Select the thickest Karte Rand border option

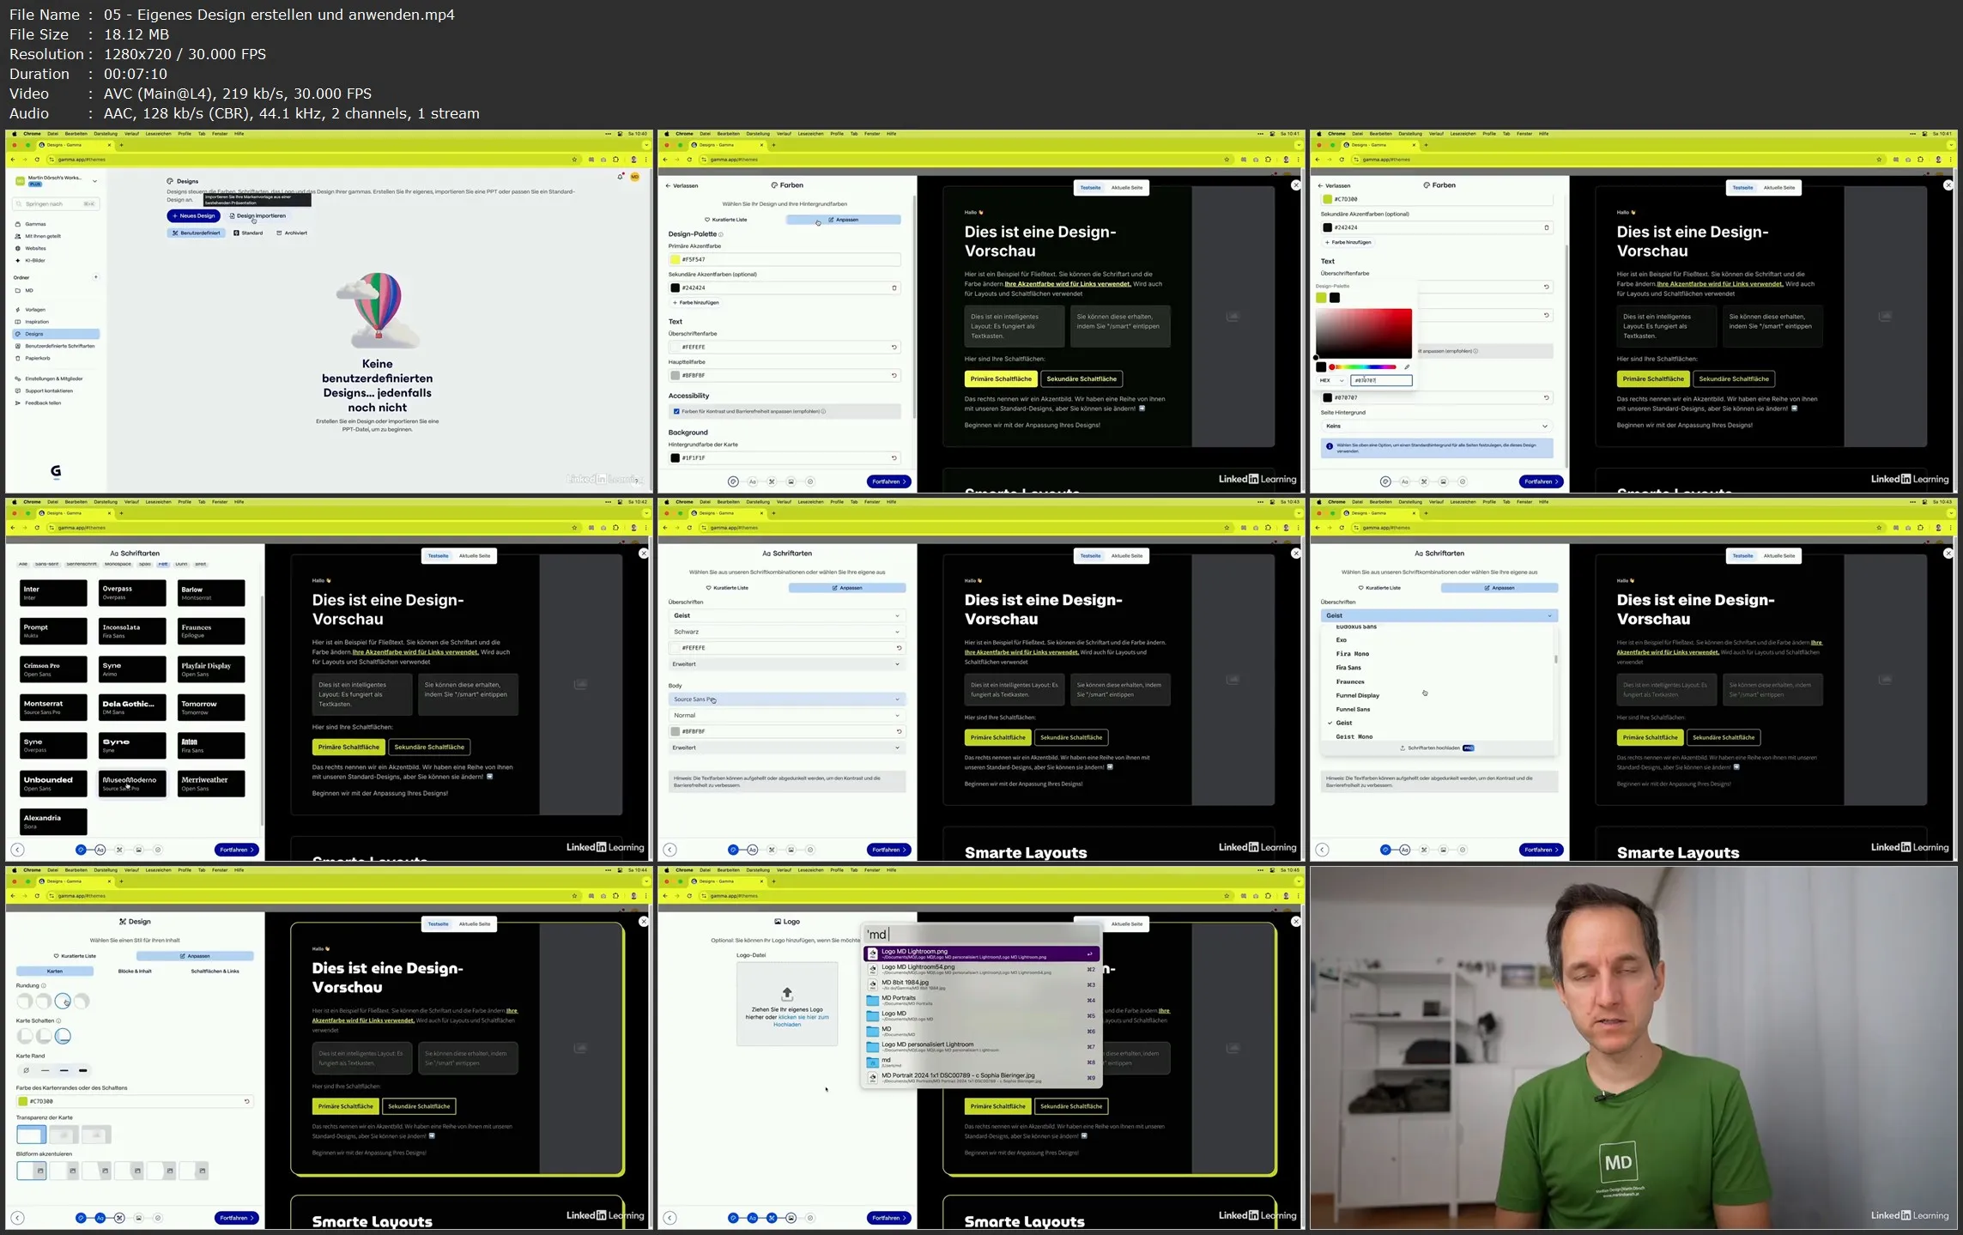pos(82,1070)
